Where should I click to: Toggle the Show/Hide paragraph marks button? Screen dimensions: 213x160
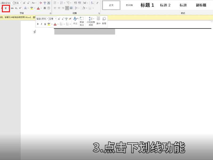click(97, 3)
